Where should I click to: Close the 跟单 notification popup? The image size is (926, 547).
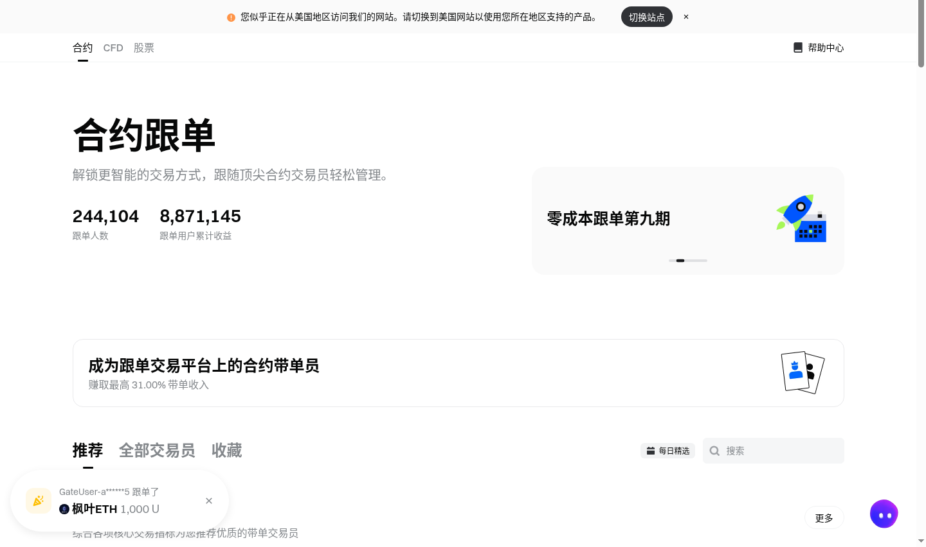pos(209,501)
